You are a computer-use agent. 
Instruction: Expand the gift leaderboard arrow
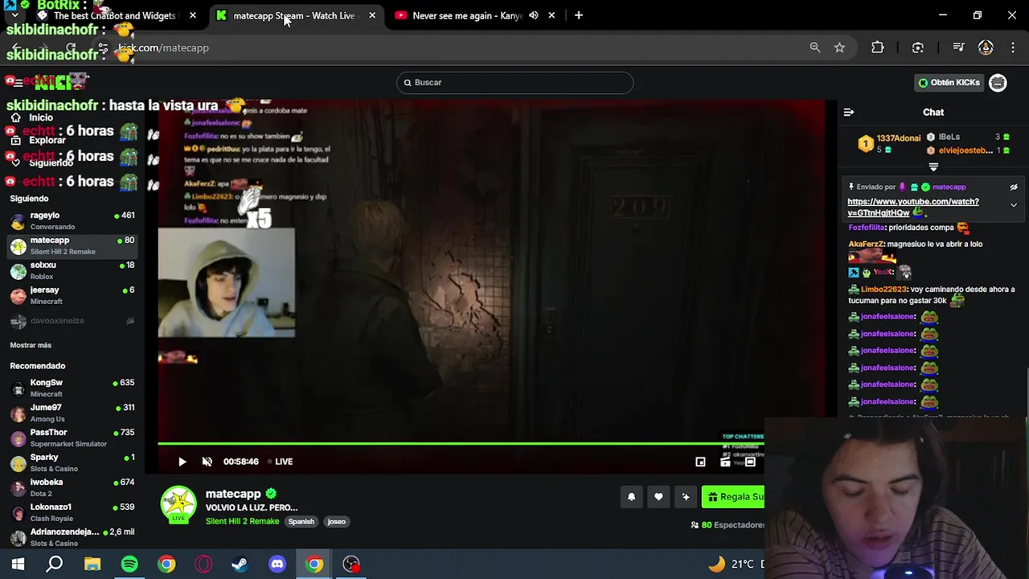click(x=933, y=167)
